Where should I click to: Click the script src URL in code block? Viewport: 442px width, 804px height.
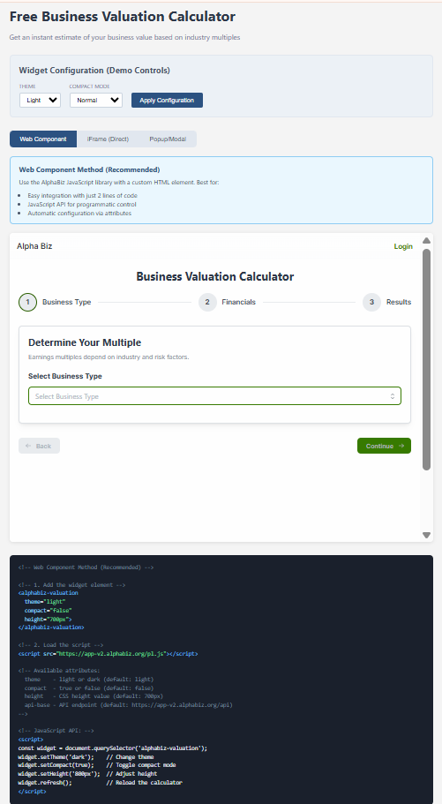click(111, 654)
